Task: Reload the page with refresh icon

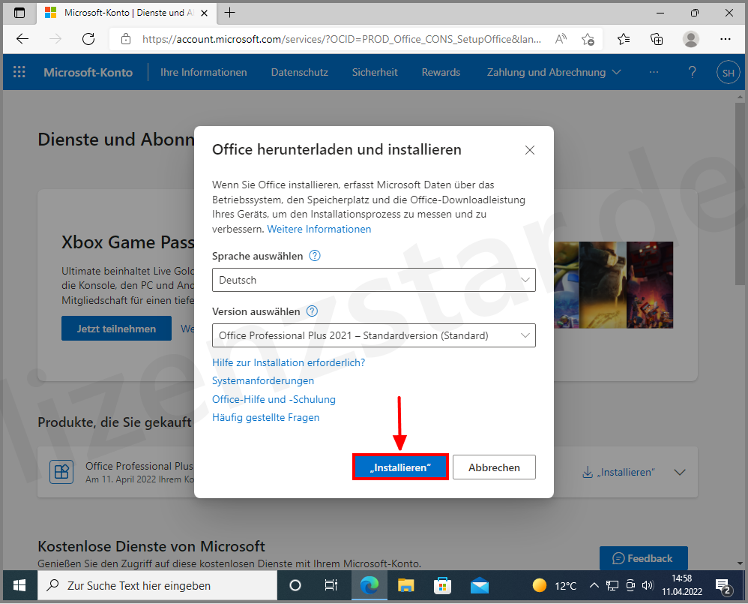Action: click(88, 39)
